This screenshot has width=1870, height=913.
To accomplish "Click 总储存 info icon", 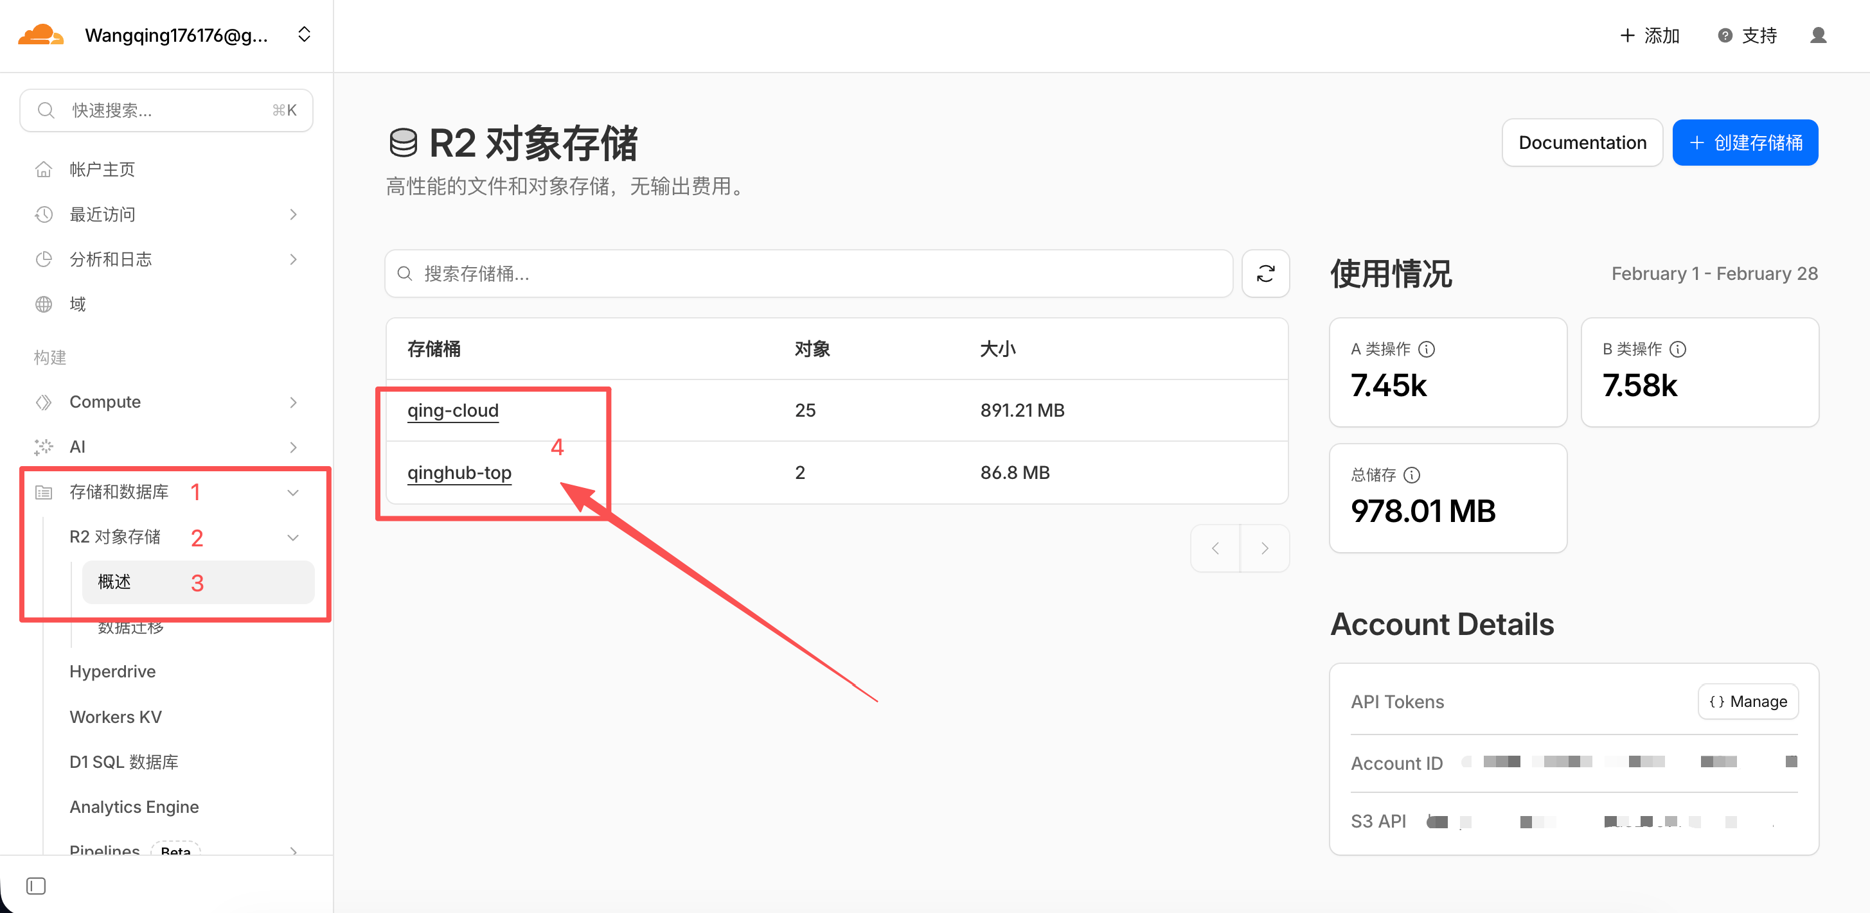I will tap(1412, 475).
